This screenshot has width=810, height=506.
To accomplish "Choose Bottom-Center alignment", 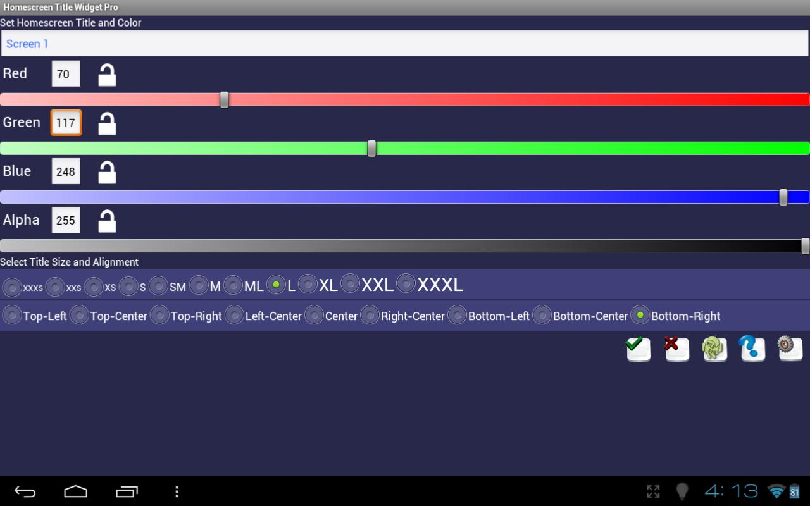I will pyautogui.click(x=580, y=315).
